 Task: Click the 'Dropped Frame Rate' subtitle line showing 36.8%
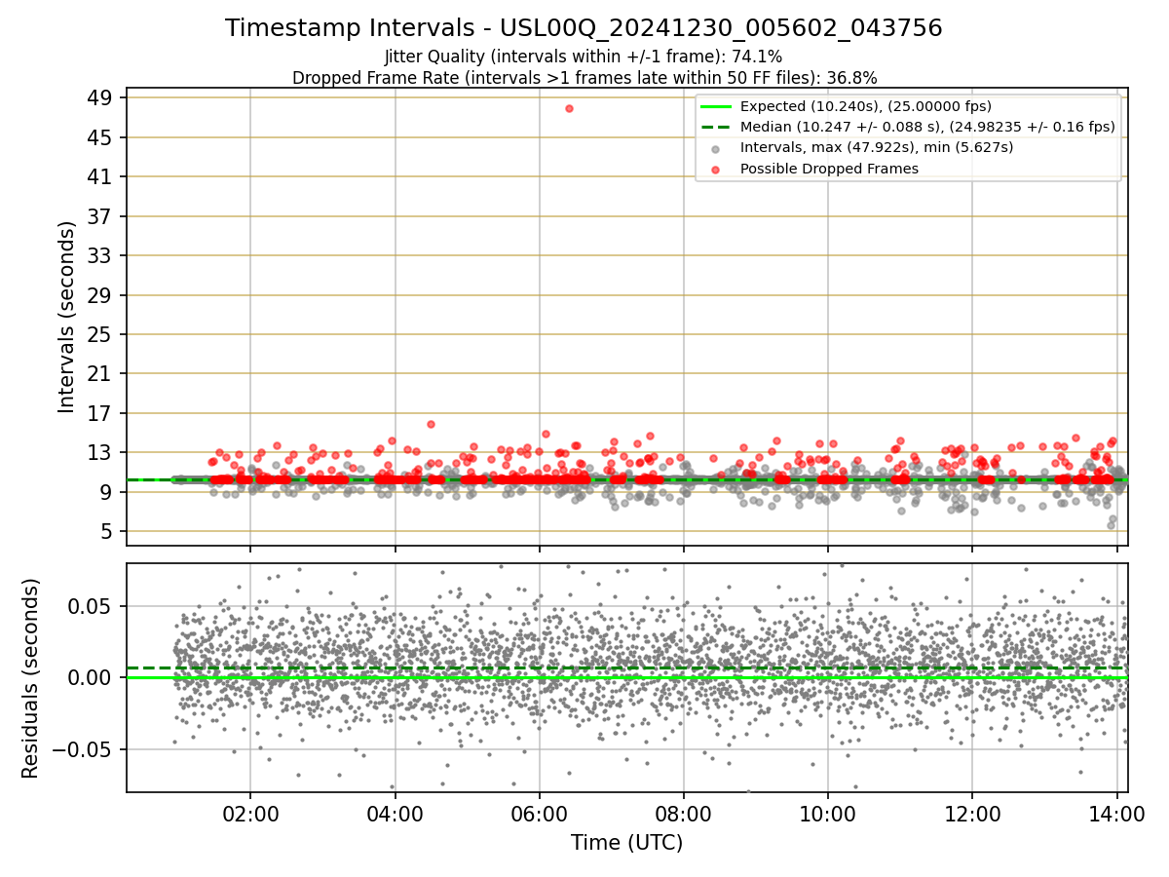click(584, 78)
